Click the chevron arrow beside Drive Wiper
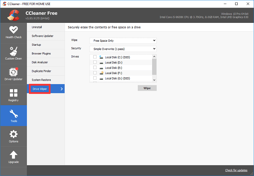This screenshot has height=176, width=254. [62, 89]
